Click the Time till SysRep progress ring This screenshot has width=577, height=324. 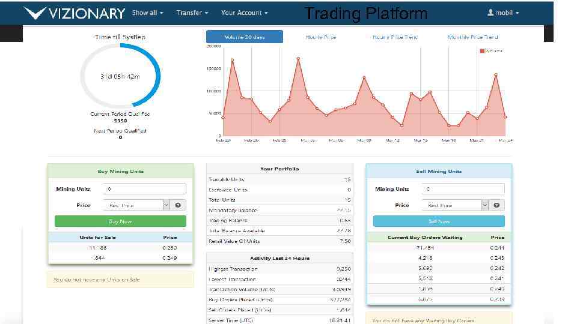click(x=120, y=76)
